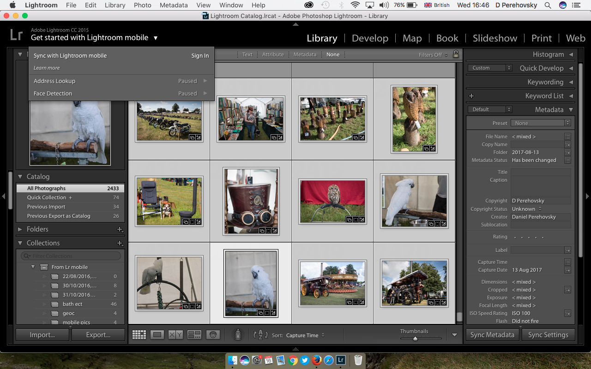Open the Filters Off menu
This screenshot has width=591, height=369.
click(x=433, y=55)
